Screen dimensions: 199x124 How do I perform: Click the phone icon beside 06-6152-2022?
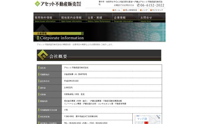point(138,5)
